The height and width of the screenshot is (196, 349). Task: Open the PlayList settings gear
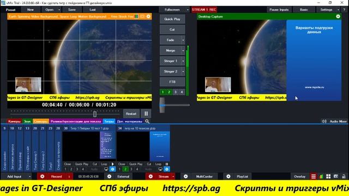point(228,176)
